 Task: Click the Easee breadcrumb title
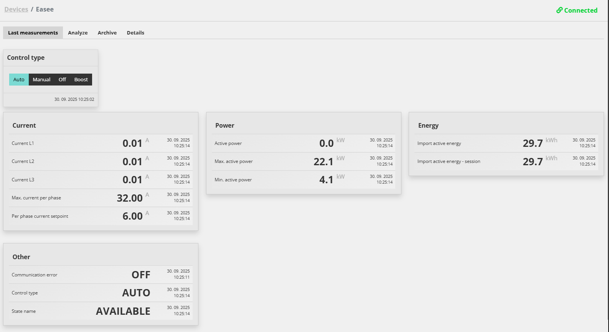45,9
